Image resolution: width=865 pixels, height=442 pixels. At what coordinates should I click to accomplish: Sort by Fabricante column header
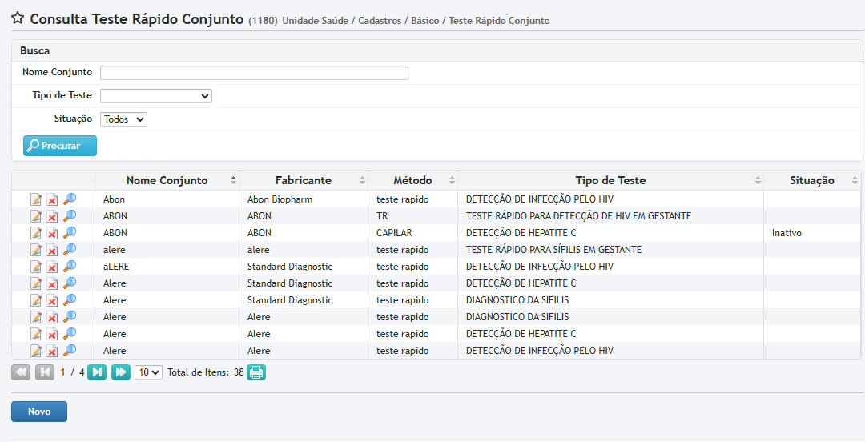click(303, 180)
